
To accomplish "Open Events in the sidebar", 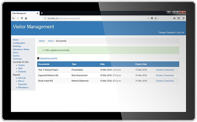I will [x=16, y=56].
